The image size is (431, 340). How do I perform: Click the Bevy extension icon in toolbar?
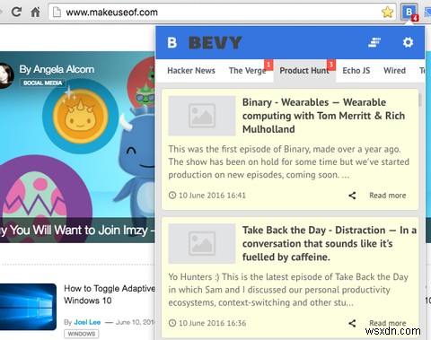(x=409, y=13)
